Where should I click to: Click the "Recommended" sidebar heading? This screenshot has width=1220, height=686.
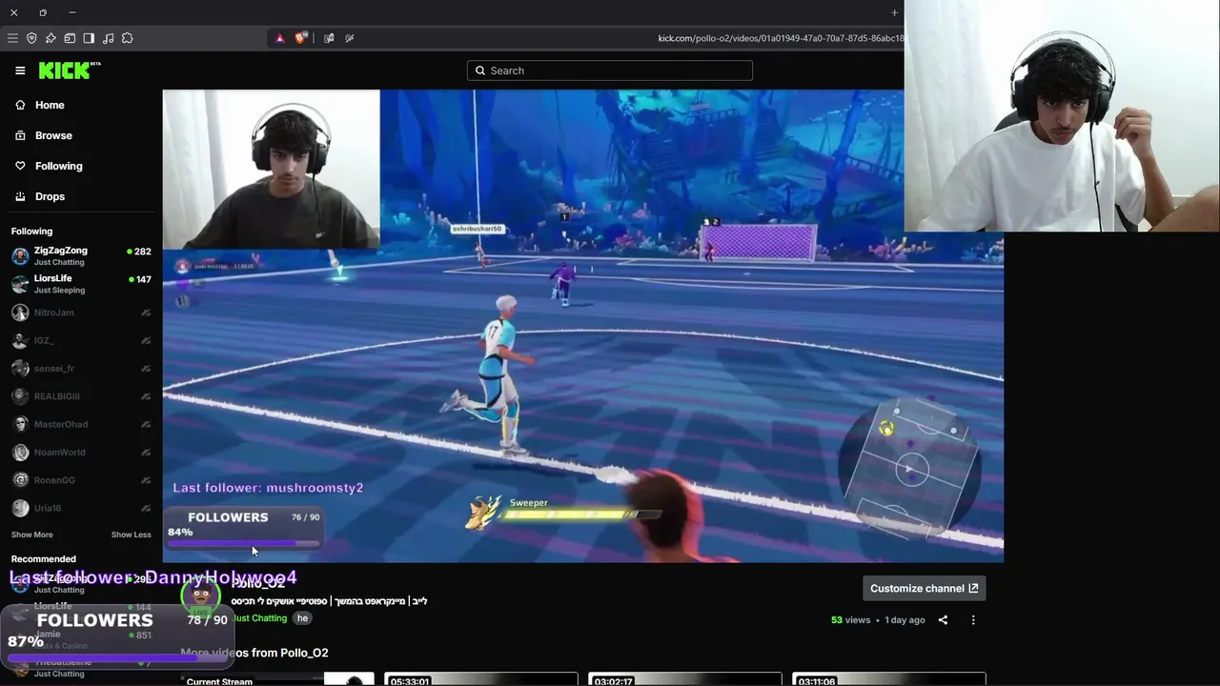pos(44,559)
